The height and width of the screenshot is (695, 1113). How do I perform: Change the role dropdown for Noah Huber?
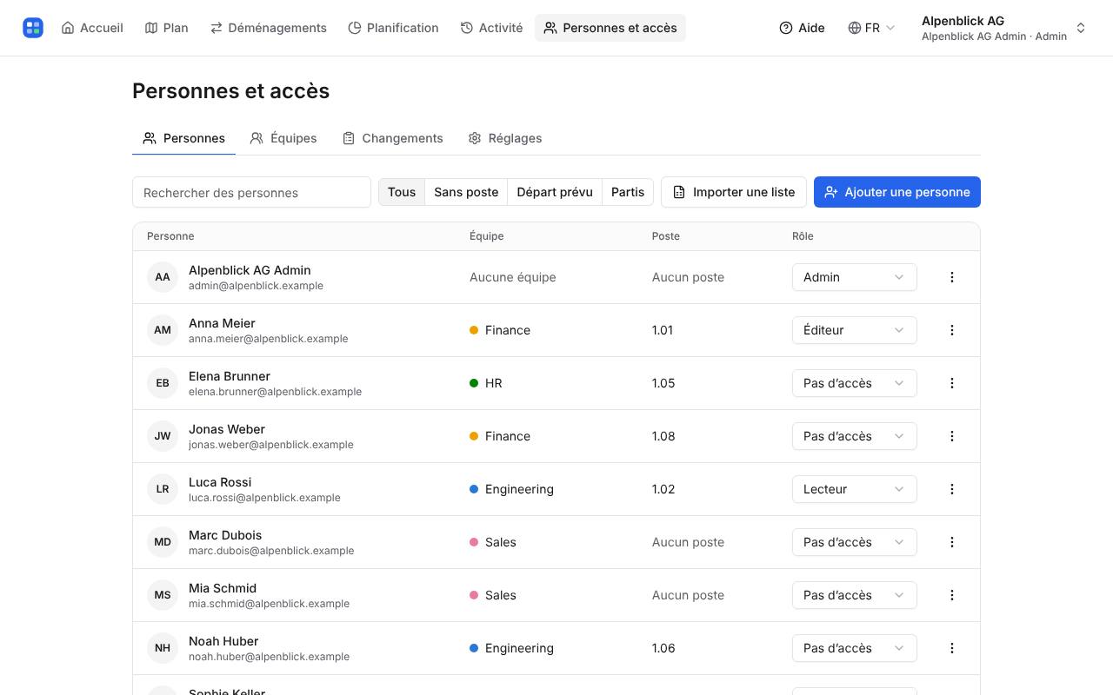[854, 648]
